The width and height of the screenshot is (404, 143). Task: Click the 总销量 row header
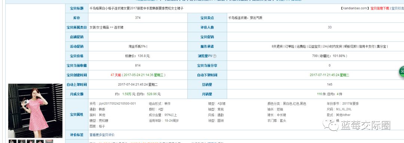click(x=207, y=85)
